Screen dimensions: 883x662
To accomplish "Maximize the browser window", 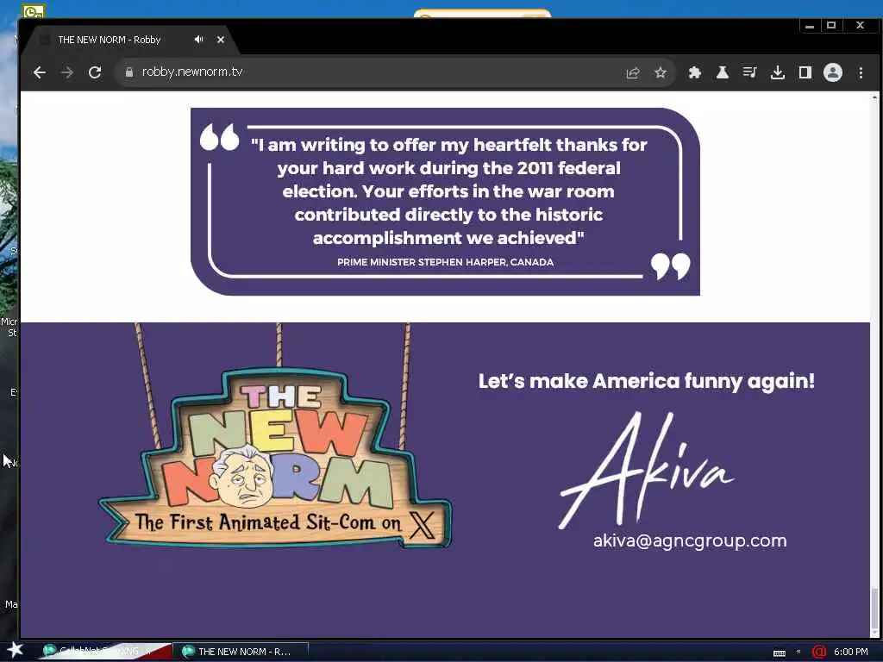I will pos(831,26).
